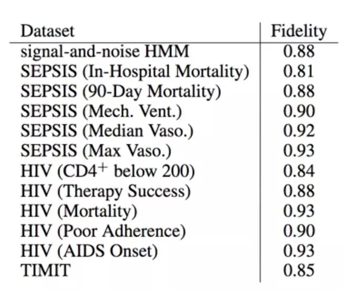Select SEPSIS (90-Day Mortality) dataset name
Screen dimensions: 343x290
(121, 91)
